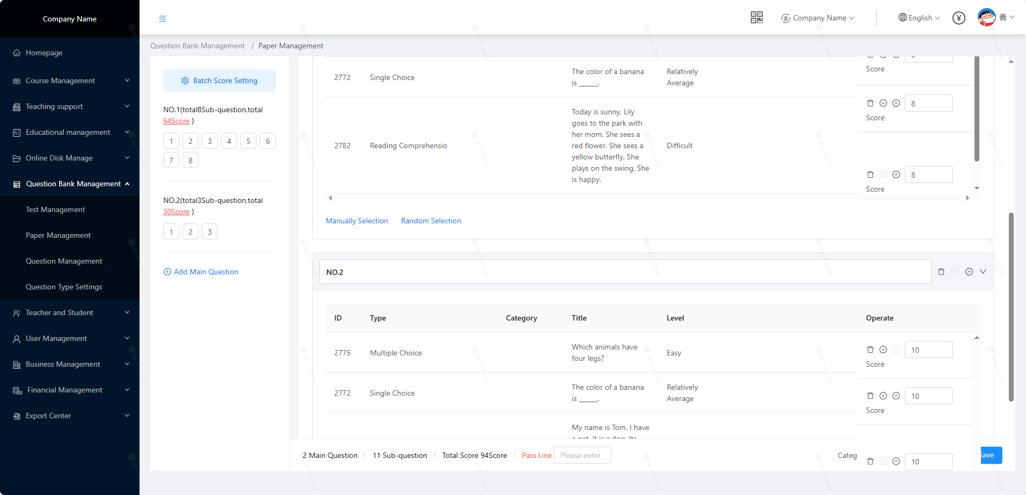Click the Pass Line input field
The image size is (1026, 495).
pyautogui.click(x=582, y=455)
